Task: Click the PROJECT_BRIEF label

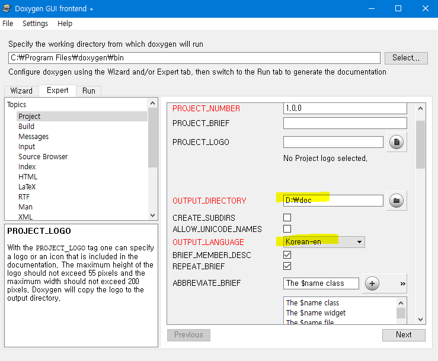Action: pyautogui.click(x=201, y=123)
